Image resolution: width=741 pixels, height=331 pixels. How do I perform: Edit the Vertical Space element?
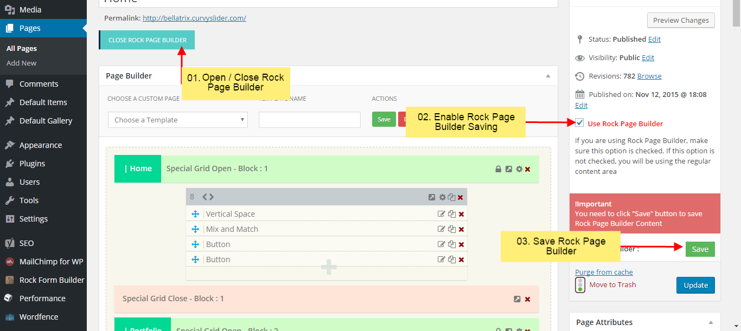click(441, 214)
